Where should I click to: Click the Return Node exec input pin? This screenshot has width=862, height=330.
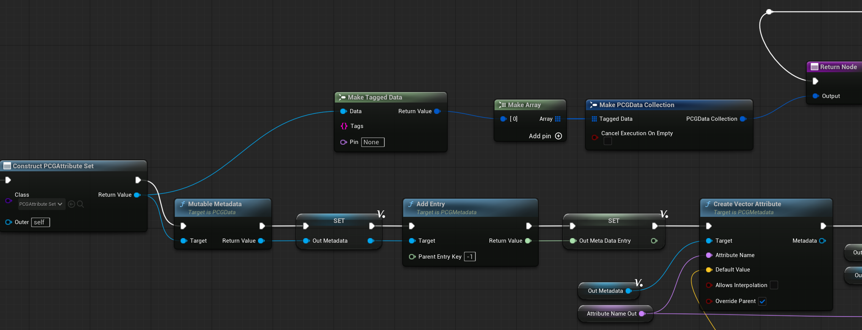coord(815,81)
